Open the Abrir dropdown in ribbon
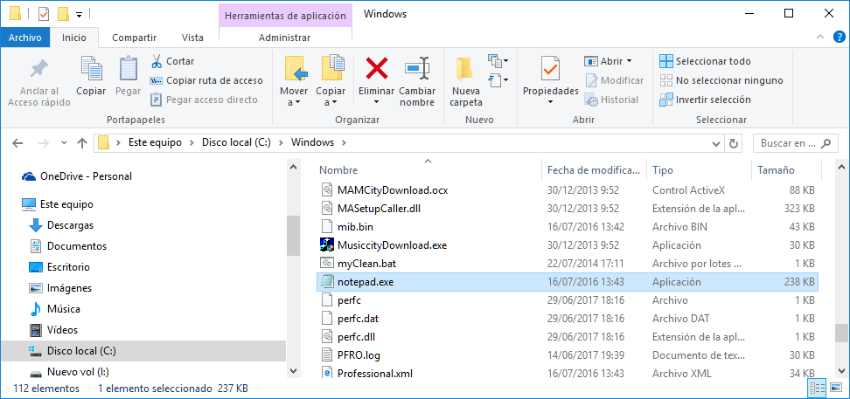This screenshot has width=850, height=399. coord(609,61)
